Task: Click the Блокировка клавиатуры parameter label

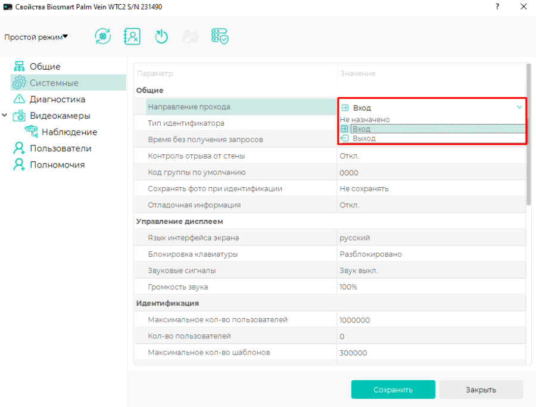Action: [x=193, y=254]
